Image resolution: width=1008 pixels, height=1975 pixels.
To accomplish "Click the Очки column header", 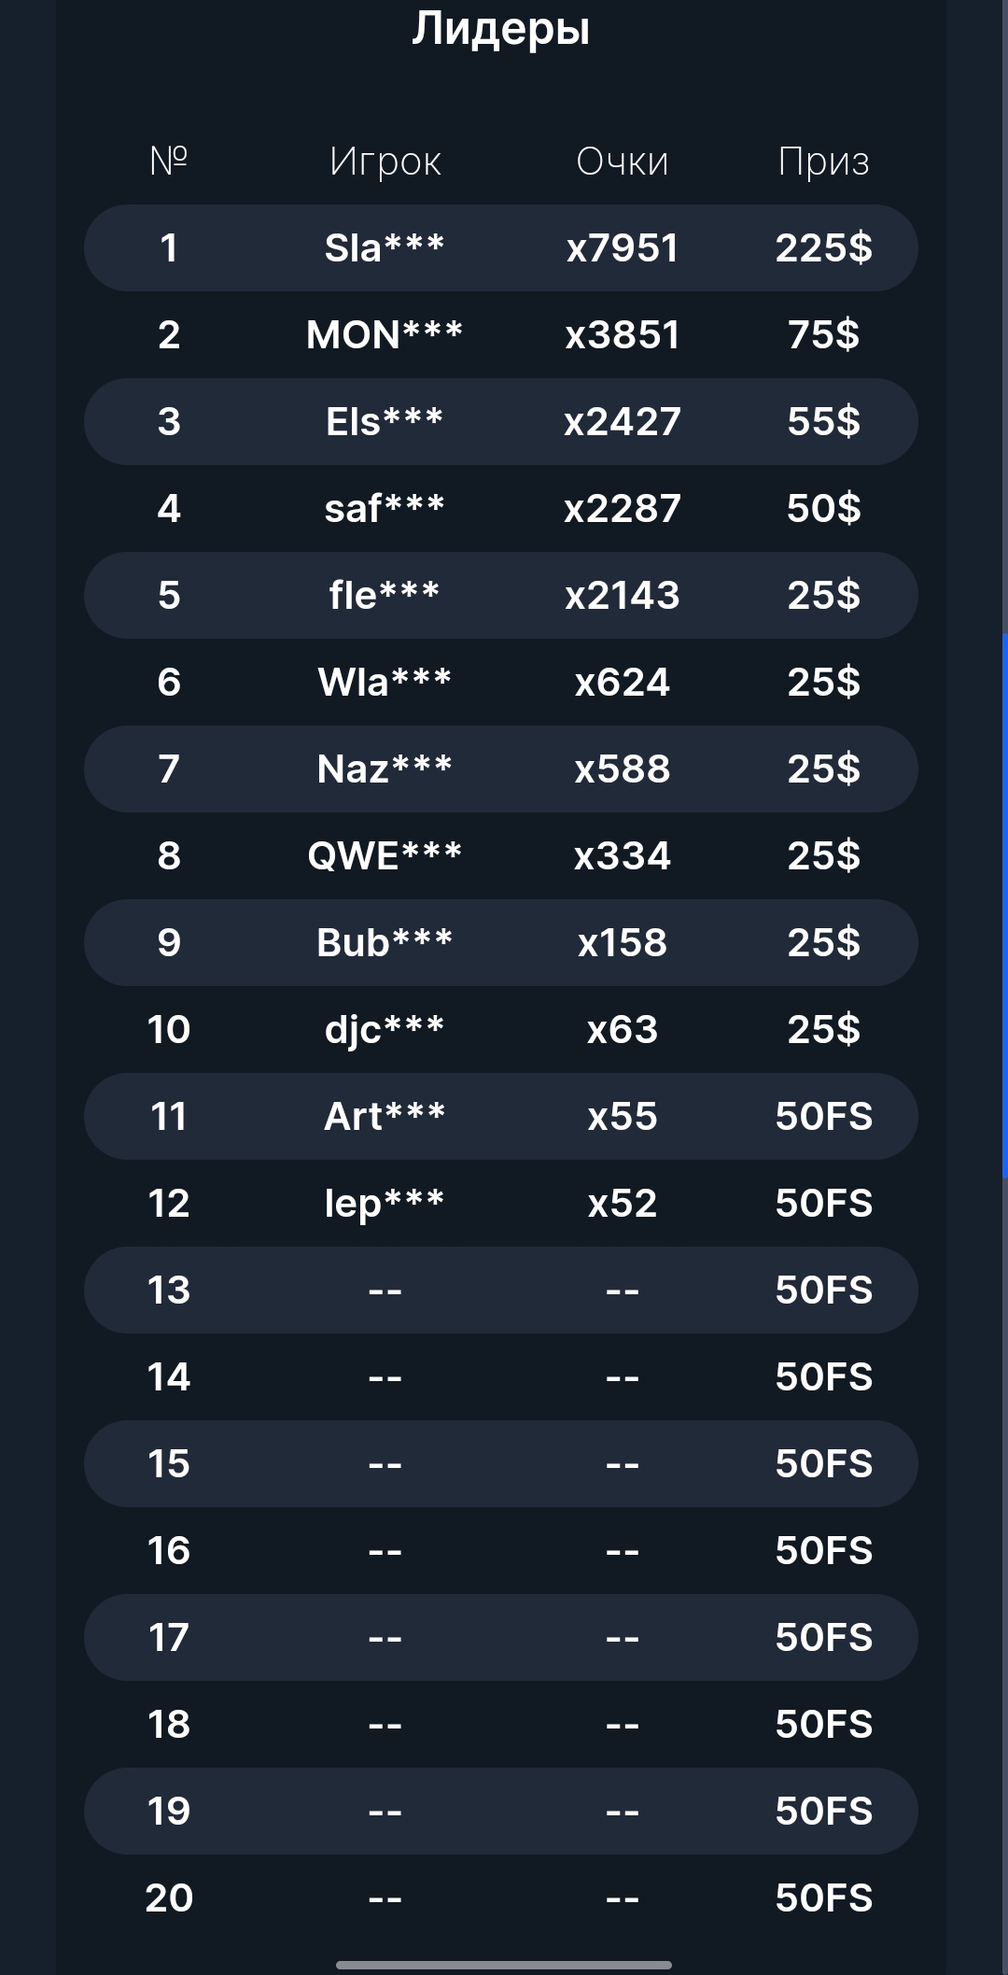I will click(623, 162).
